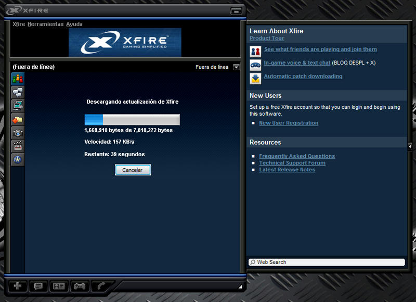Image resolution: width=416 pixels, height=302 pixels.
Task: Open the file downloads folder sidebar icon
Action: coord(18,119)
